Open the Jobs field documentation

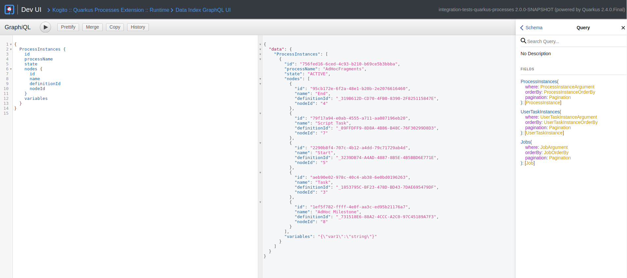point(525,142)
